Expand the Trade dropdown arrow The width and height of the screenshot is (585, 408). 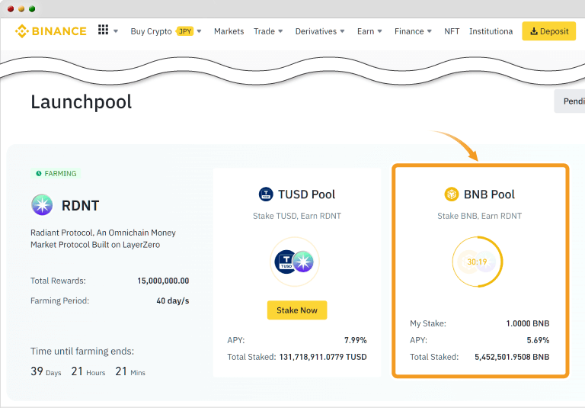[280, 31]
